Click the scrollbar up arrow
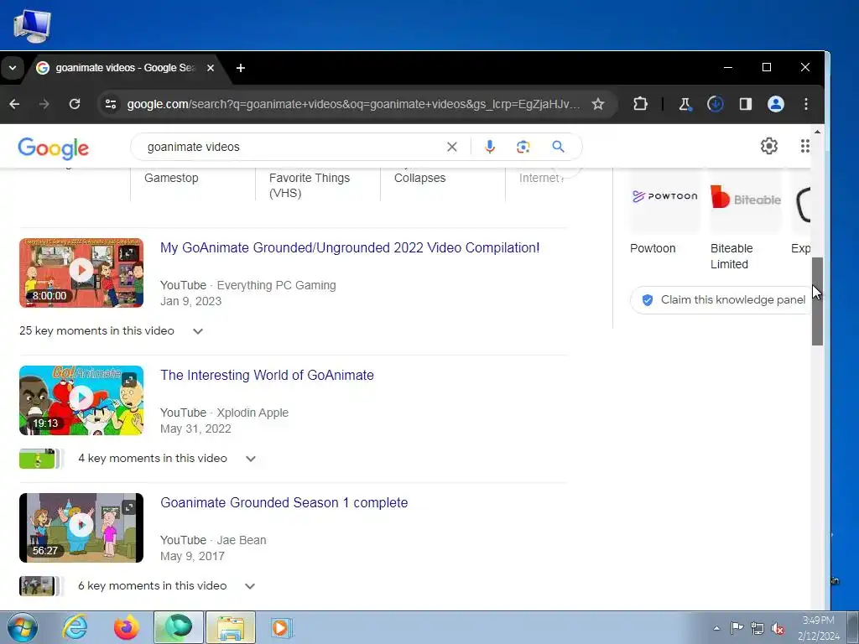The image size is (859, 644). [817, 132]
